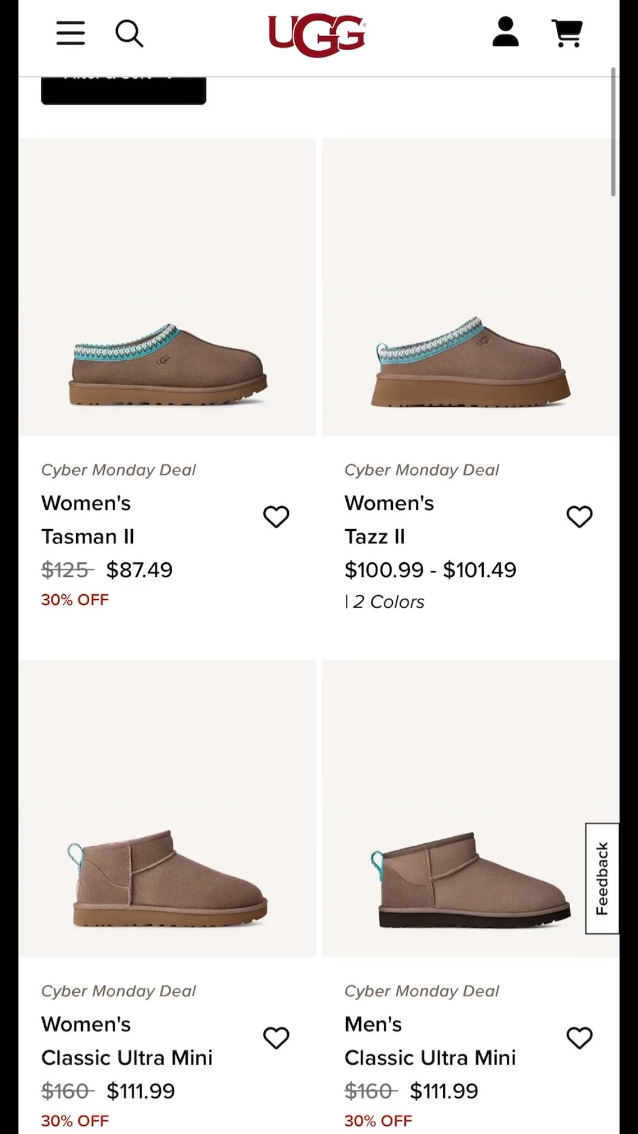Open the Feedback side tab
This screenshot has width=638, height=1134.
[x=602, y=878]
